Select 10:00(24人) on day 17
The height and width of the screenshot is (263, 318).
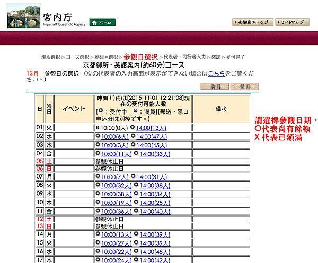point(117,260)
